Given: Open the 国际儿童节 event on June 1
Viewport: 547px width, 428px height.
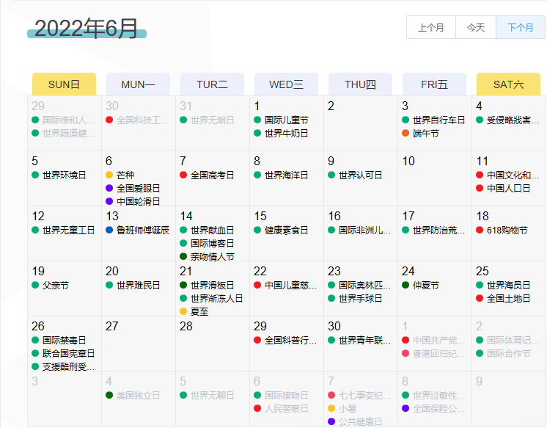Looking at the screenshot, I should pyautogui.click(x=282, y=120).
